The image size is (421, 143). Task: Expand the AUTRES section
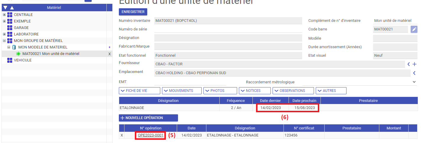(x=331, y=91)
